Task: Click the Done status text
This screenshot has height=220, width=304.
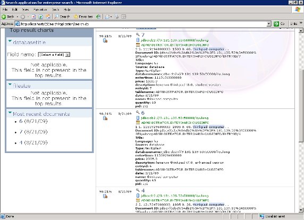Action: 10,216
